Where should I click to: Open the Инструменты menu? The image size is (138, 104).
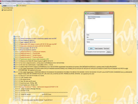tap(13, 3)
